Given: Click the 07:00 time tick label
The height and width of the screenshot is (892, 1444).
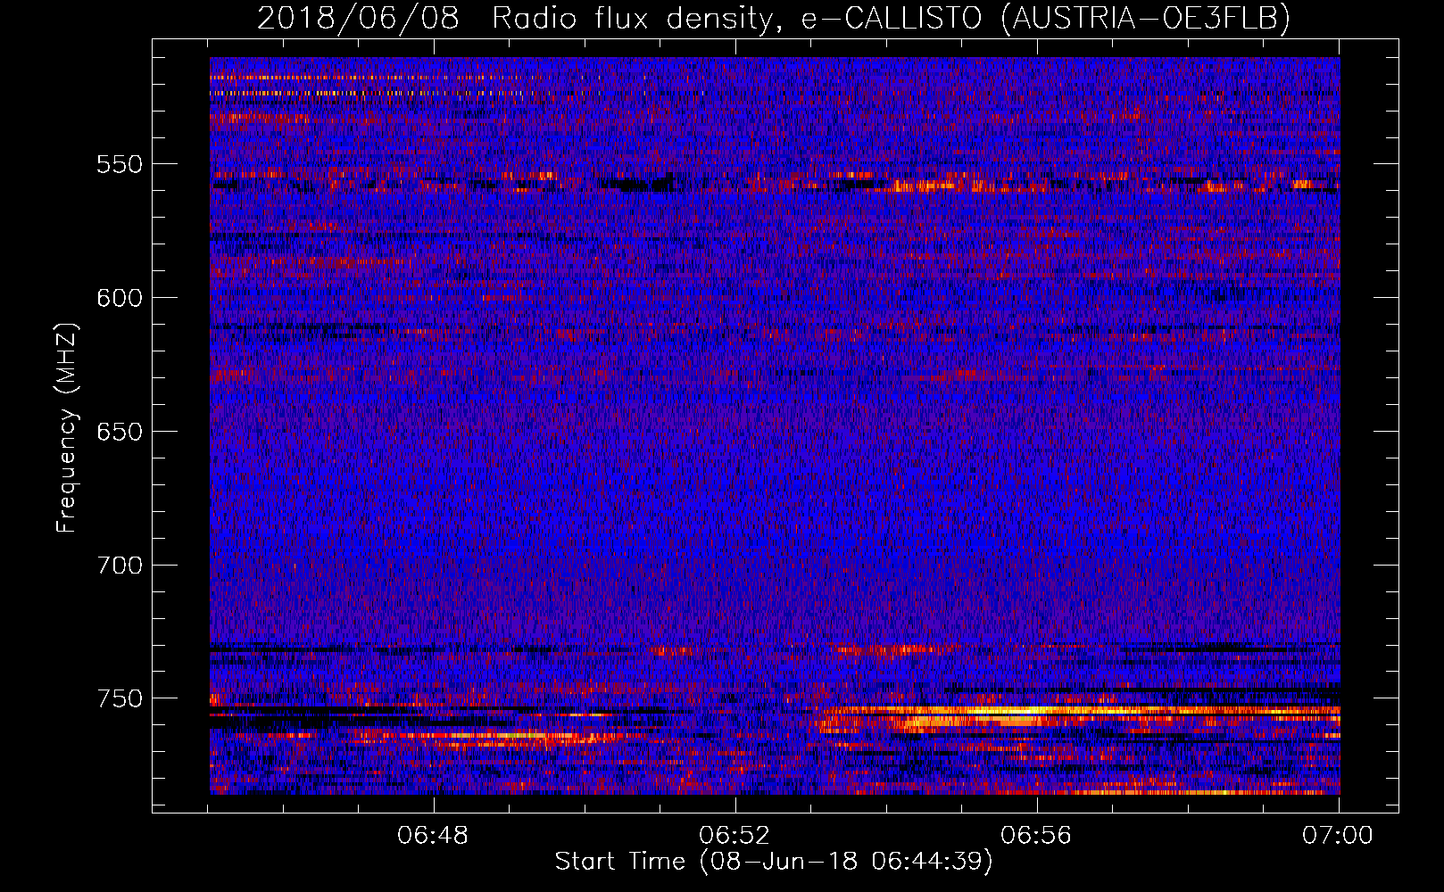Looking at the screenshot, I should (x=1338, y=836).
